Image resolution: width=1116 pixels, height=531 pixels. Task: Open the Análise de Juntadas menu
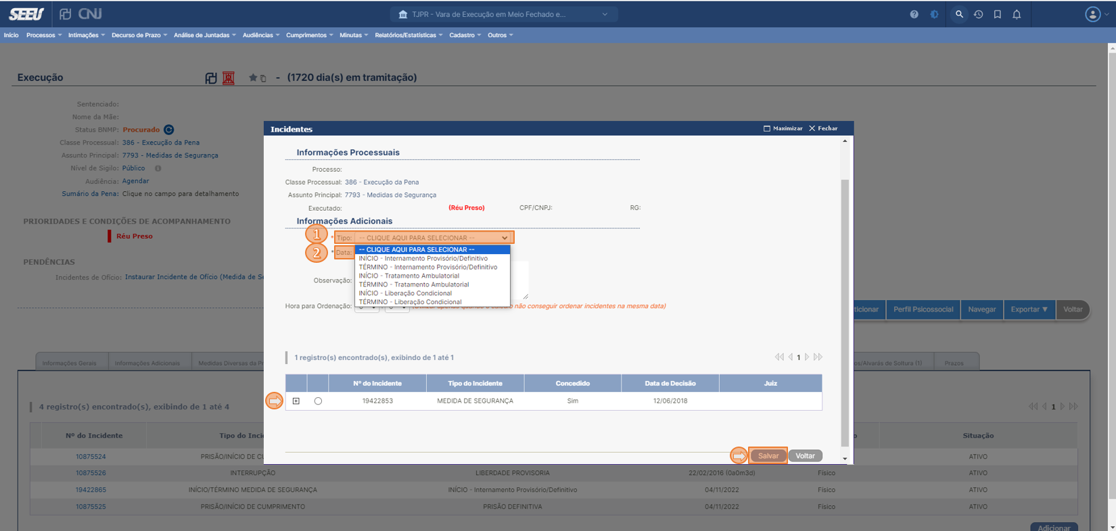pyautogui.click(x=205, y=35)
